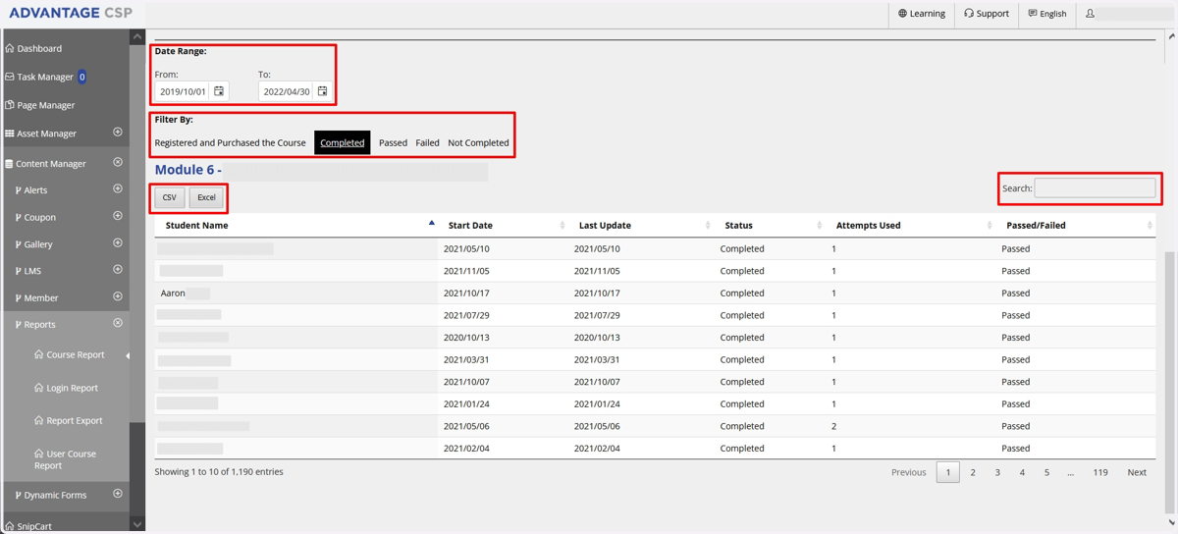Collapse the Reports submenu
Image resolution: width=1178 pixels, height=534 pixels.
tap(118, 323)
